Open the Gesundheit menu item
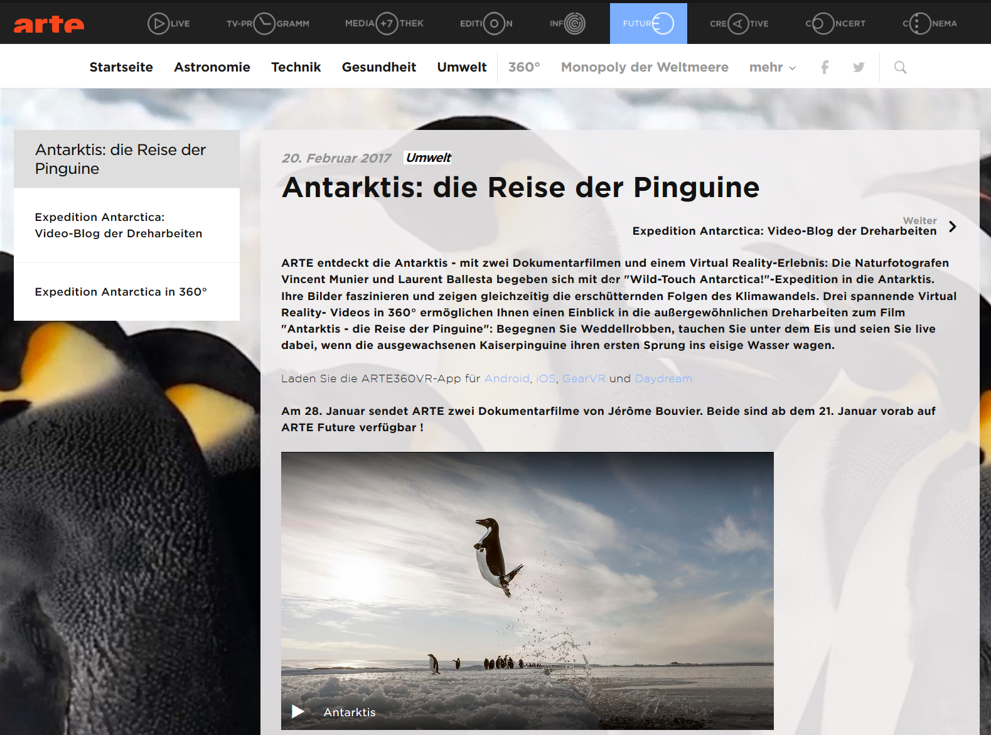The image size is (991, 735). (x=378, y=67)
